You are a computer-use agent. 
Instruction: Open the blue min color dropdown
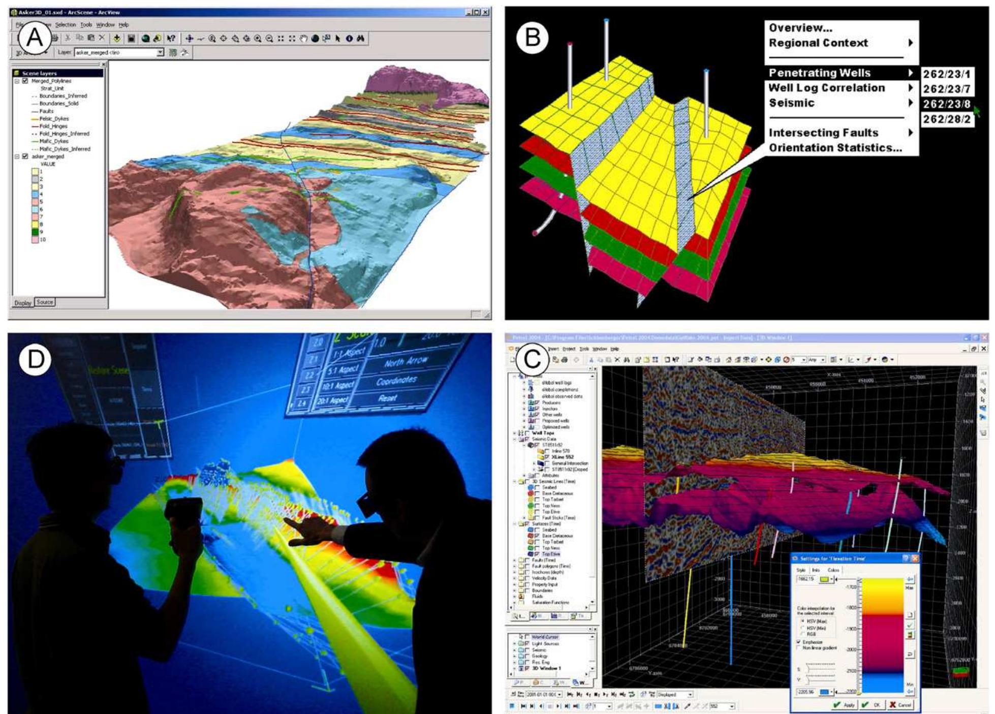coord(831,692)
